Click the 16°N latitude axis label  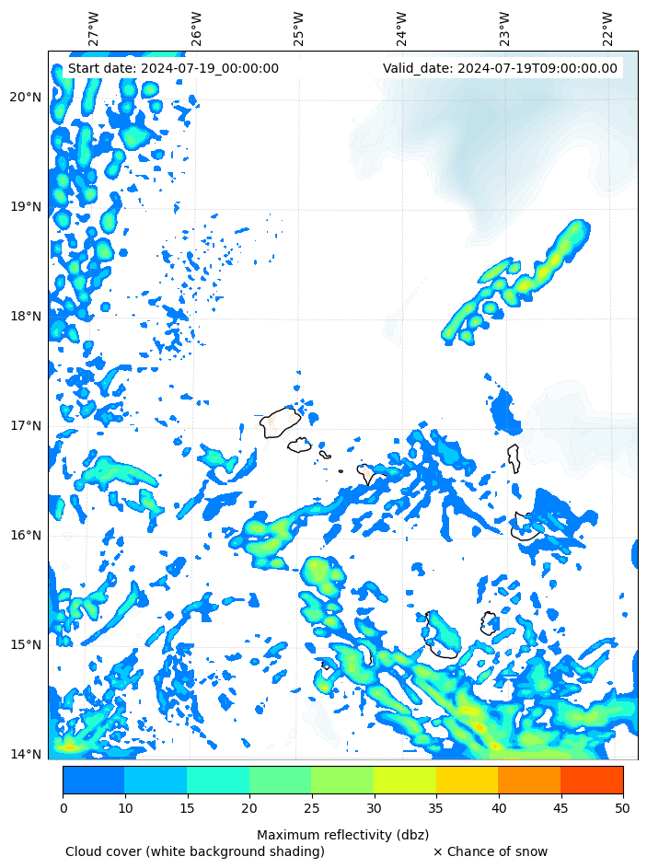point(26,536)
